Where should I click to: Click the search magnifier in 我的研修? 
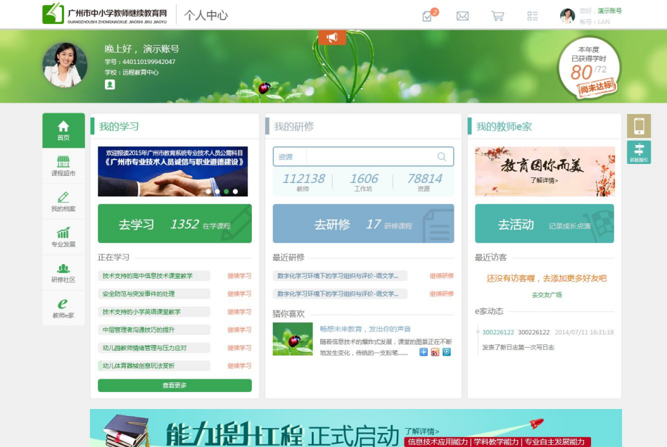(x=443, y=158)
